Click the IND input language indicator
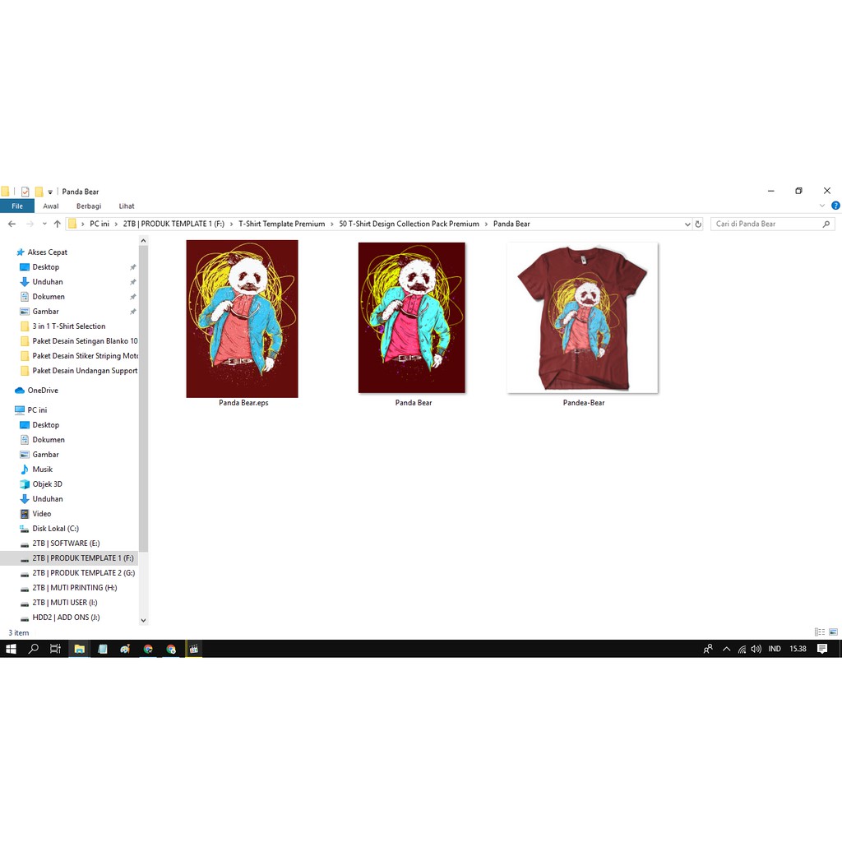842x842 pixels. 775,649
